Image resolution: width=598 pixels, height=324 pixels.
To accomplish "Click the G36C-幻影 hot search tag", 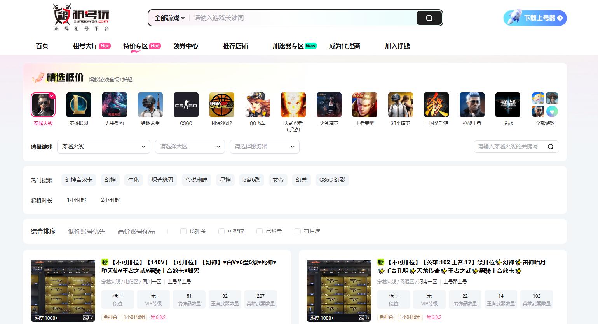I will pos(332,180).
